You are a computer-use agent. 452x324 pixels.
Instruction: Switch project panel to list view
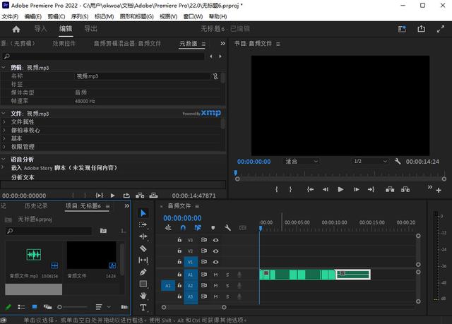(21, 307)
